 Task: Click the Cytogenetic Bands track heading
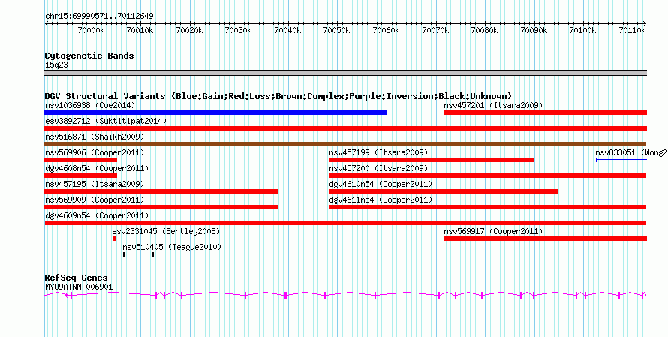[89, 56]
